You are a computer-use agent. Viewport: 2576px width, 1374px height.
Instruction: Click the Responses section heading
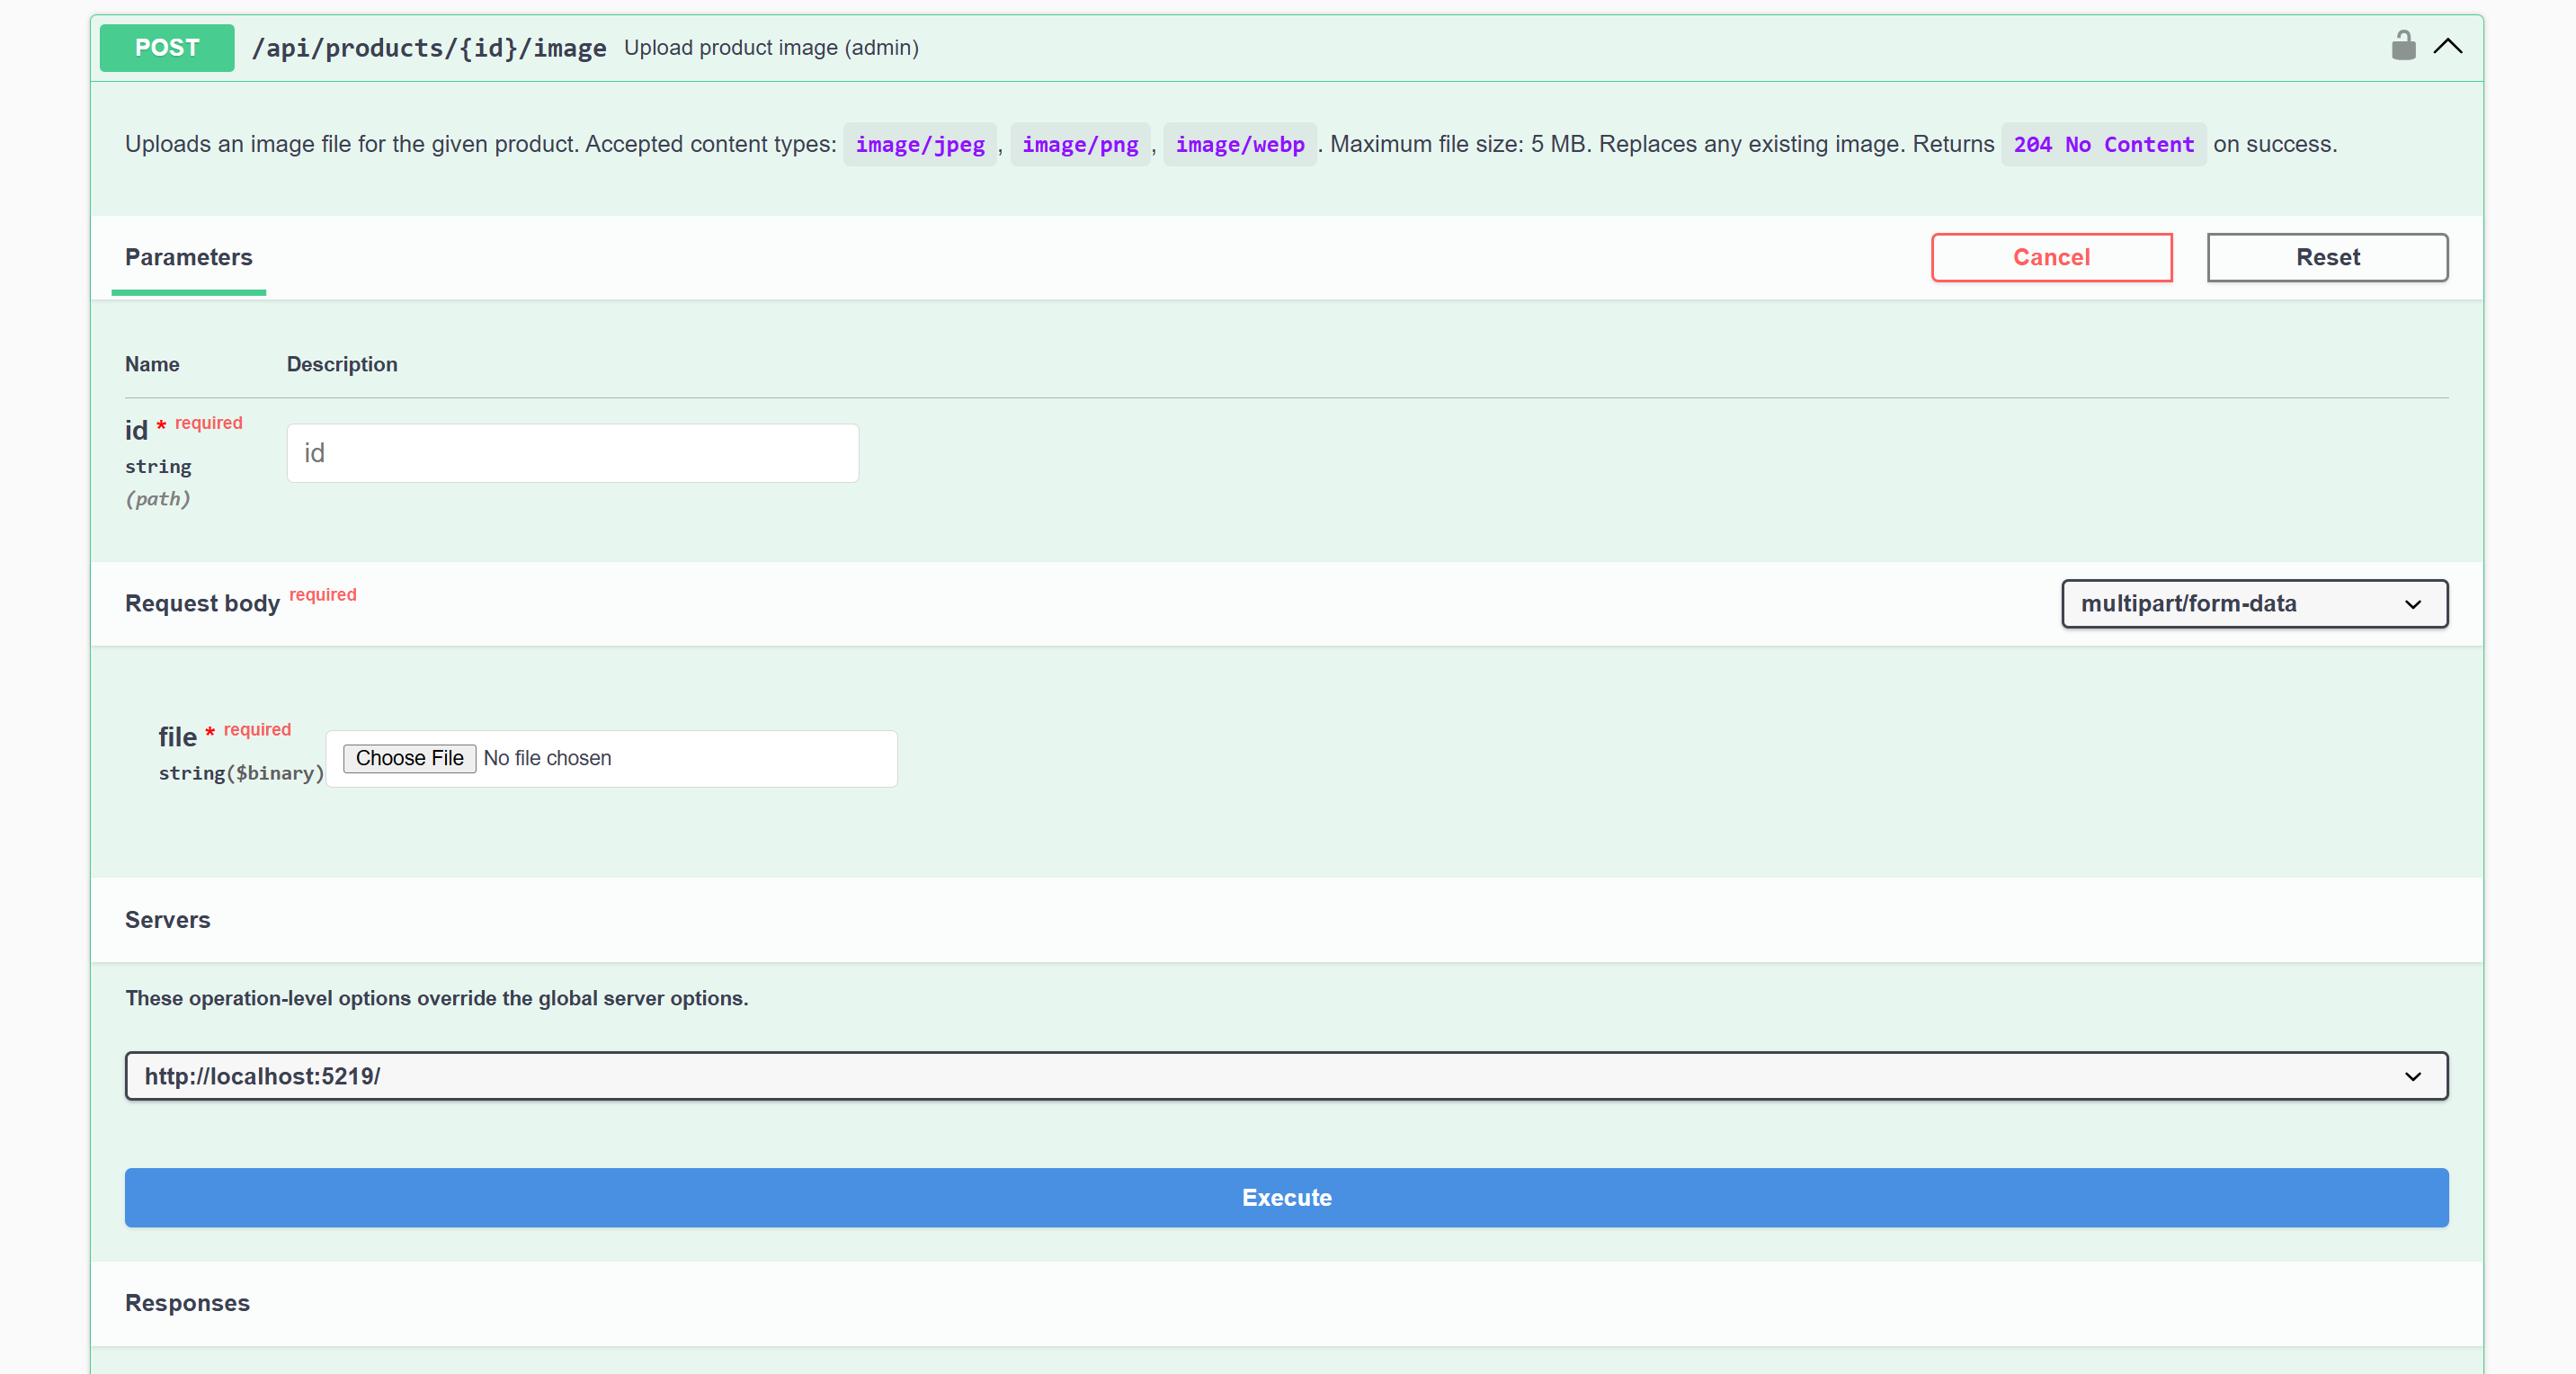pos(187,1303)
